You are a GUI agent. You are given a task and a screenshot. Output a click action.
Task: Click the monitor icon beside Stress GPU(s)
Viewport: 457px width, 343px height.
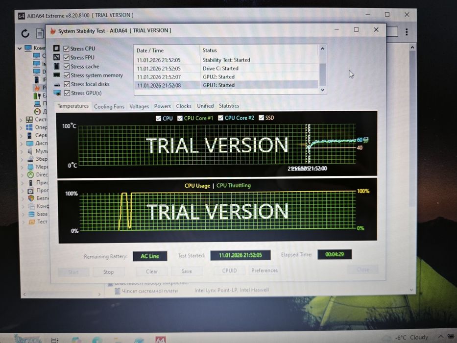[57, 93]
